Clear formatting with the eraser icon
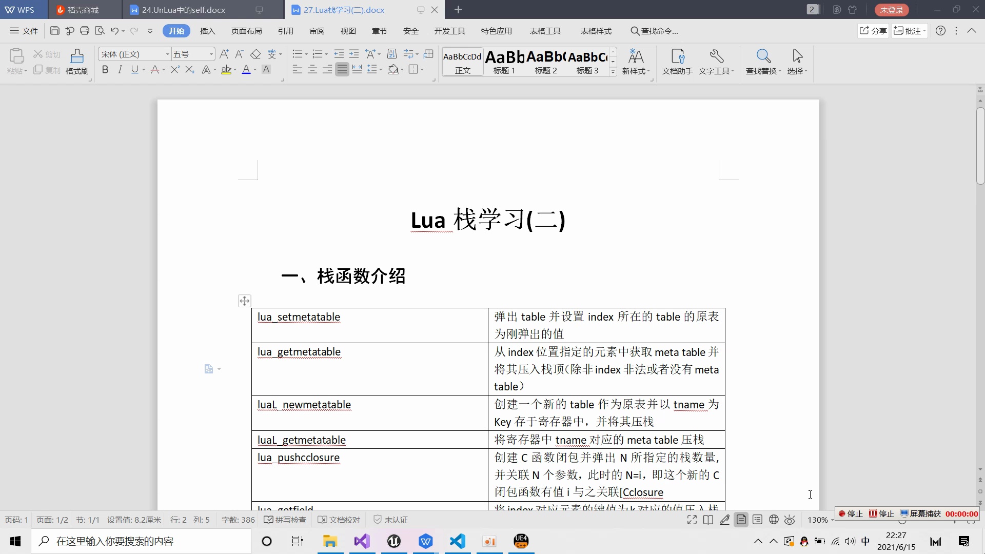The height and width of the screenshot is (554, 985). tap(256, 54)
